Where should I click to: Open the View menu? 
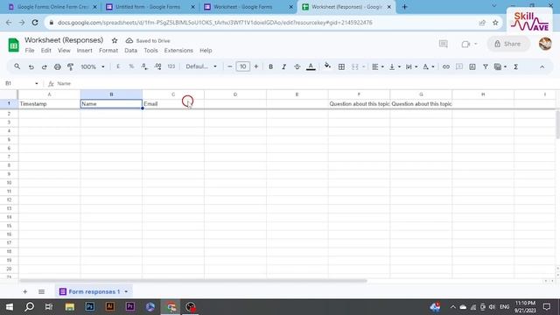tap(64, 51)
